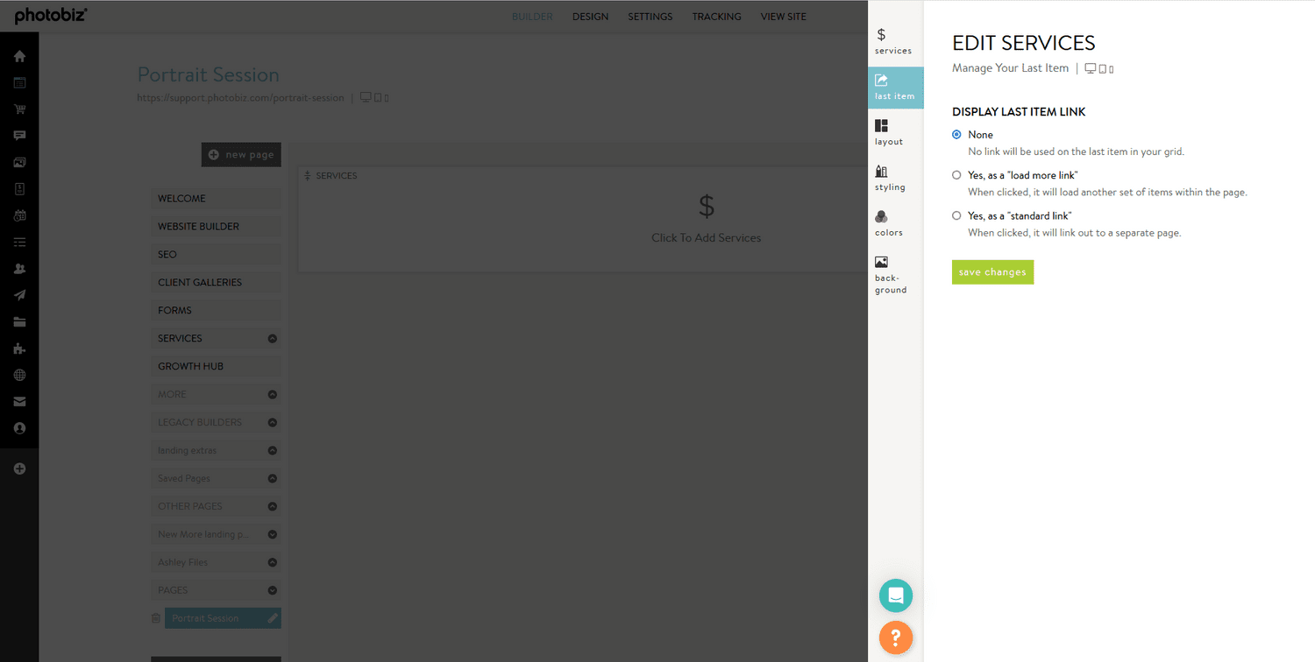Click the home icon in left sidebar
This screenshot has height=662, width=1315.
click(x=19, y=56)
